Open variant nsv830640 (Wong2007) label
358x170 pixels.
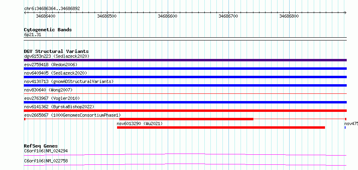[x=48, y=90]
